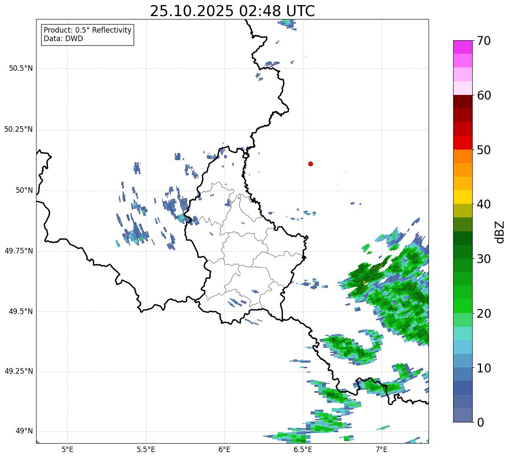Click the 7°E longitude label
The width and height of the screenshot is (510, 458).
click(x=381, y=449)
